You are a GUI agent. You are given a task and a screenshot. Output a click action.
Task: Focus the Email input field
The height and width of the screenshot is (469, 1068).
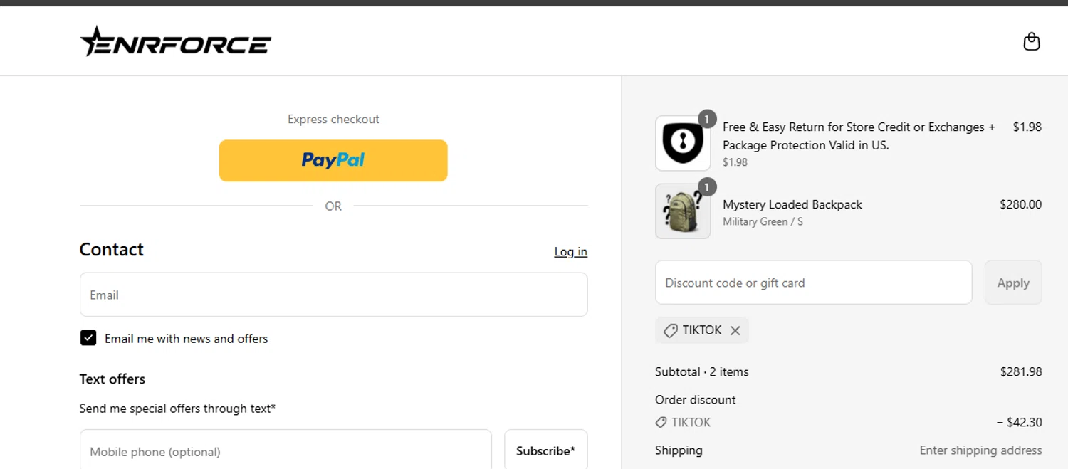[333, 295]
